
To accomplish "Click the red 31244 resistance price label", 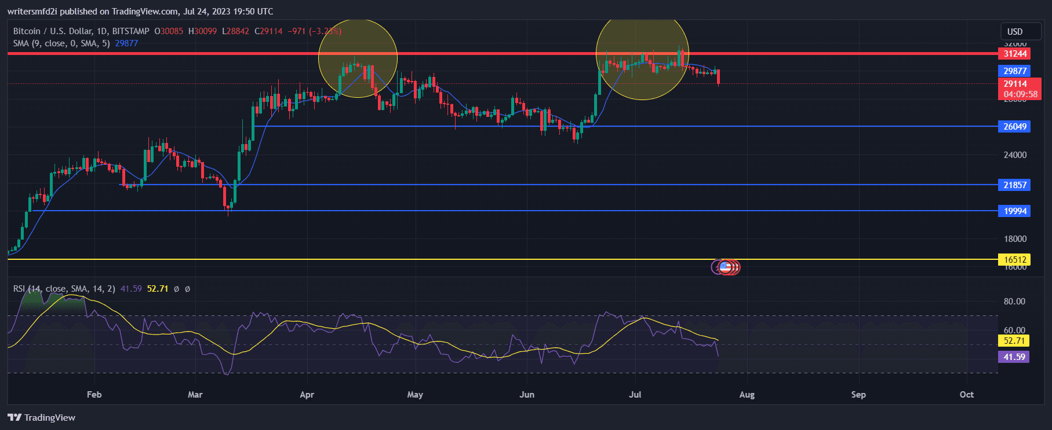I will point(1014,54).
